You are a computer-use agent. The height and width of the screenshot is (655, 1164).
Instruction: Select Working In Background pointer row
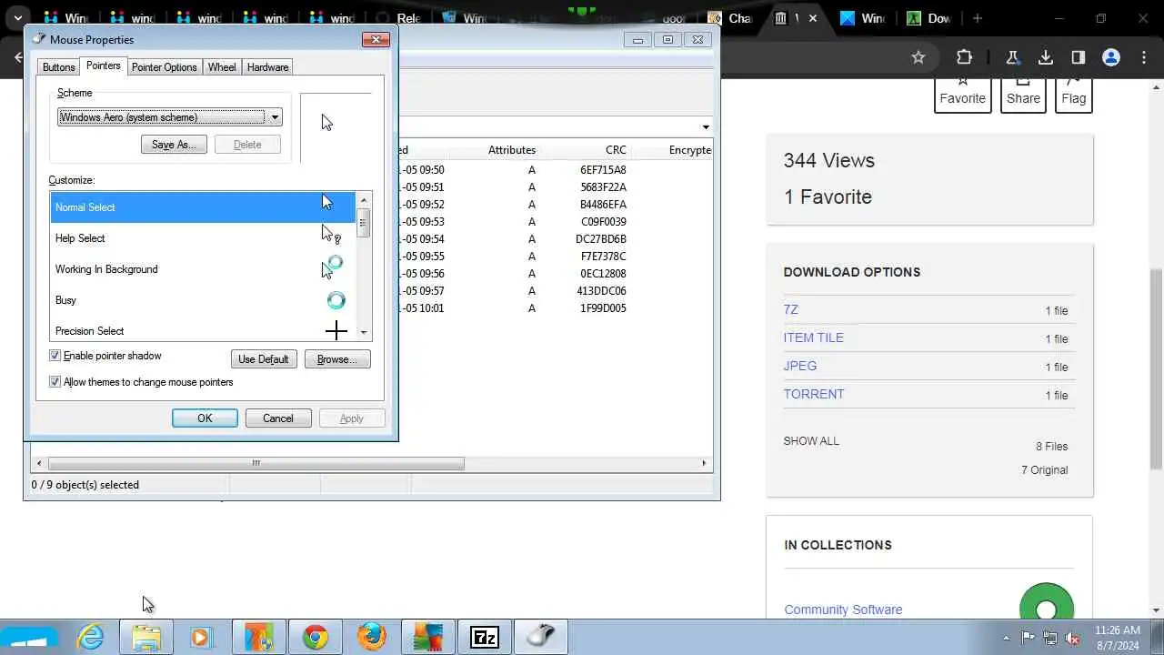(203, 269)
